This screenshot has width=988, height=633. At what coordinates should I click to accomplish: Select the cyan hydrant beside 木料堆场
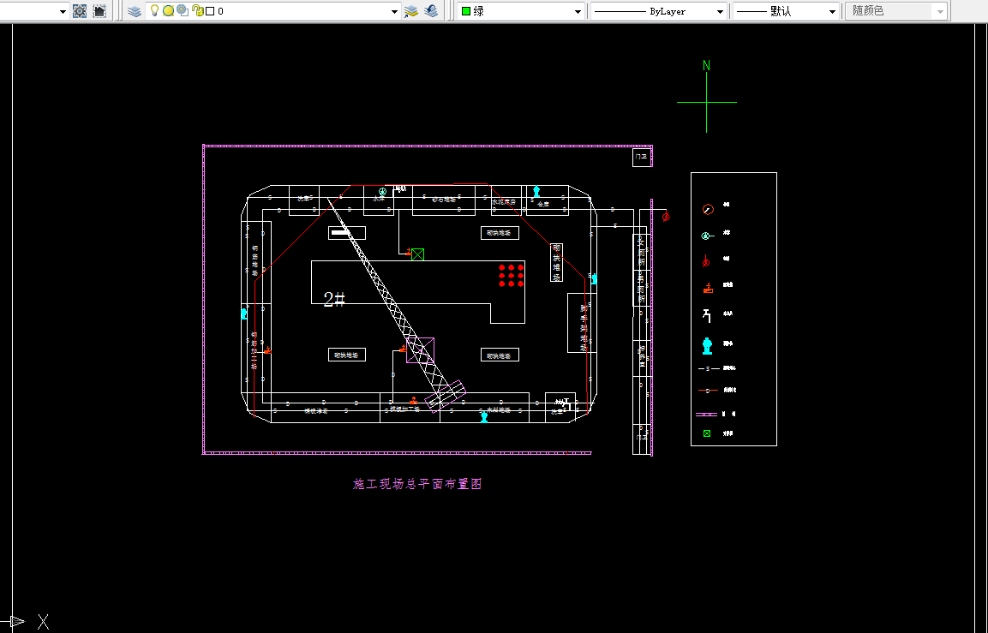[x=484, y=416]
